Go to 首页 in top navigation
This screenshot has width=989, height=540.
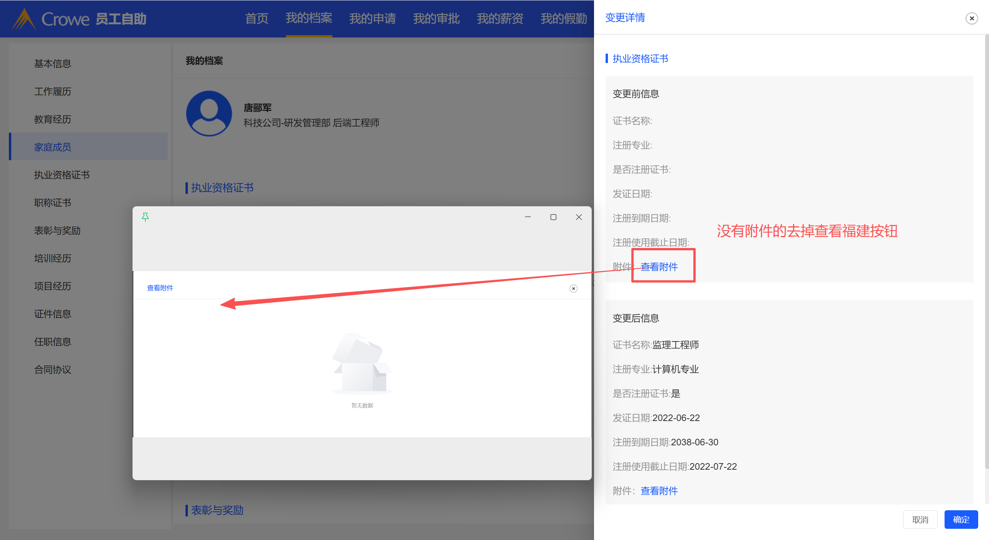coord(257,19)
